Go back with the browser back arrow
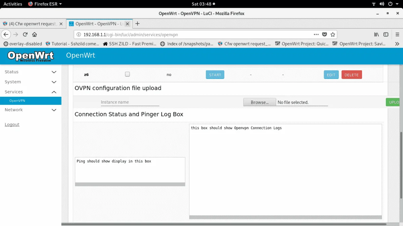 tap(6, 34)
